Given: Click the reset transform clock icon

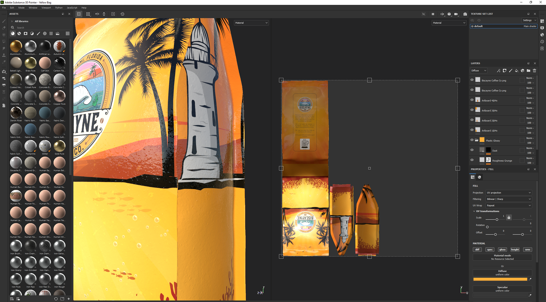Looking at the screenshot, I should (123, 14).
